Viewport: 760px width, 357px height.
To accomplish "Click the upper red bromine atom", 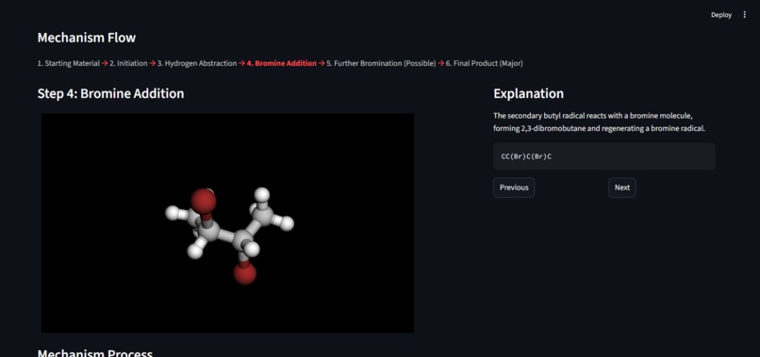I will pyautogui.click(x=203, y=201).
